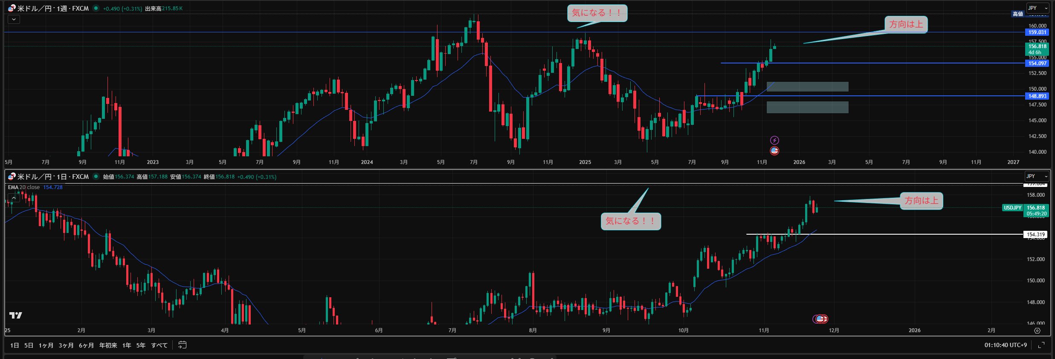1055x359 pixels.
Task: Select the upper gray rectangle zone on weekly chart
Action: pos(807,87)
